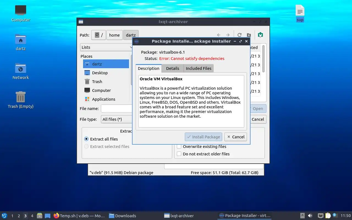Open the 11:50 clock in taskbar
Screen dimensions: 352x220
[346, 216]
